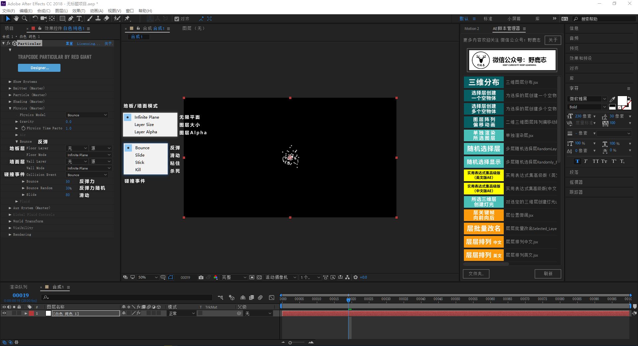
Task: Open the timeline Graph Editor
Action: (x=272, y=297)
